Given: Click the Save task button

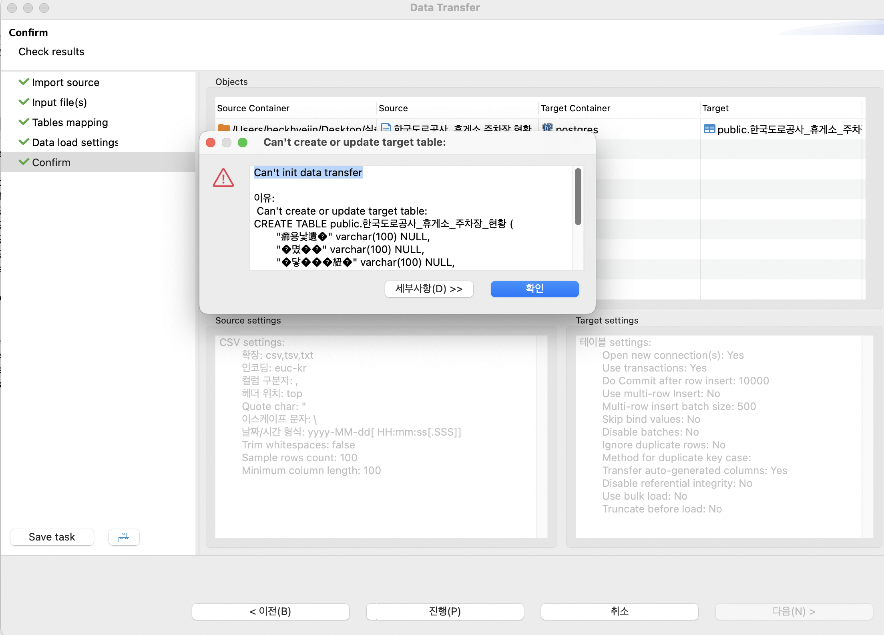Looking at the screenshot, I should coord(52,537).
